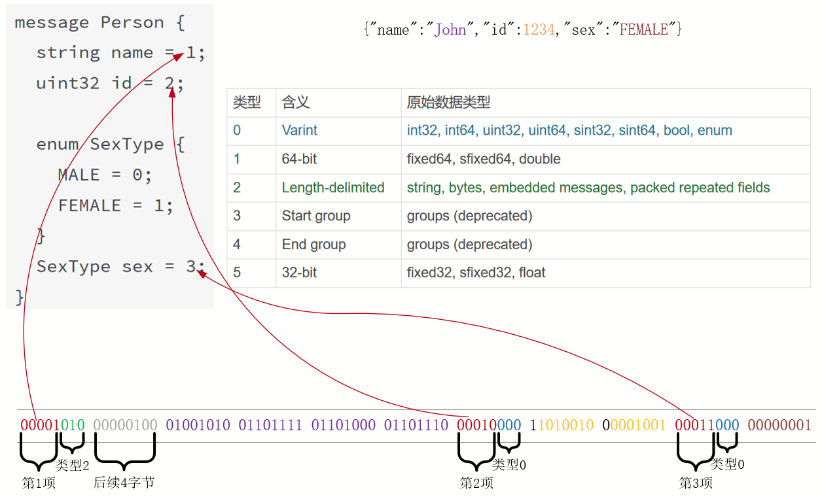Click the "类型2" label

pyautogui.click(x=72, y=466)
